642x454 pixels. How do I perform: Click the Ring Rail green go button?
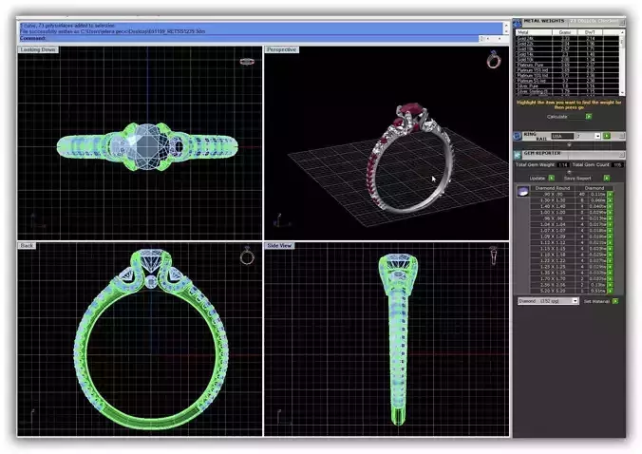click(x=606, y=136)
